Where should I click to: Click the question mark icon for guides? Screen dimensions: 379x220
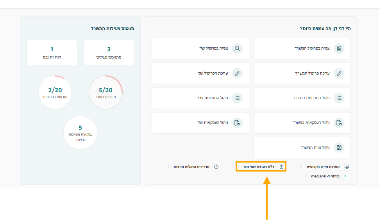click(x=216, y=167)
